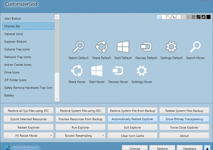Select the Devices Hover icon

[x=118, y=71]
